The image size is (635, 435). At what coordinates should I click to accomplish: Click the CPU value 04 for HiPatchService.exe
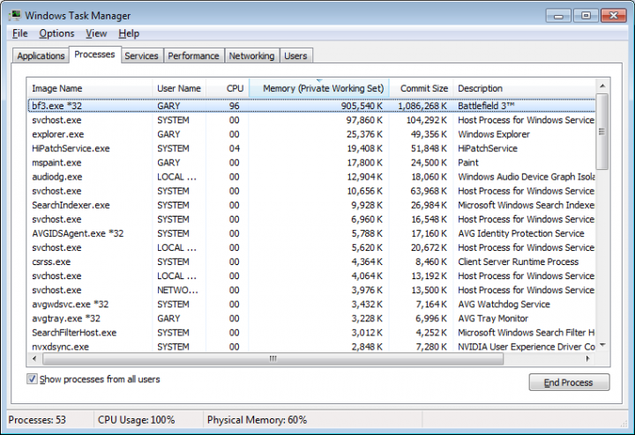(234, 148)
